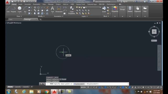Select the Line tool
Image resolution: width=168 pixels, height=94 pixels.
tap(8, 9)
